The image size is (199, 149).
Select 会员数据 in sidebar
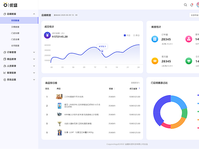pyautogui.click(x=15, y=45)
